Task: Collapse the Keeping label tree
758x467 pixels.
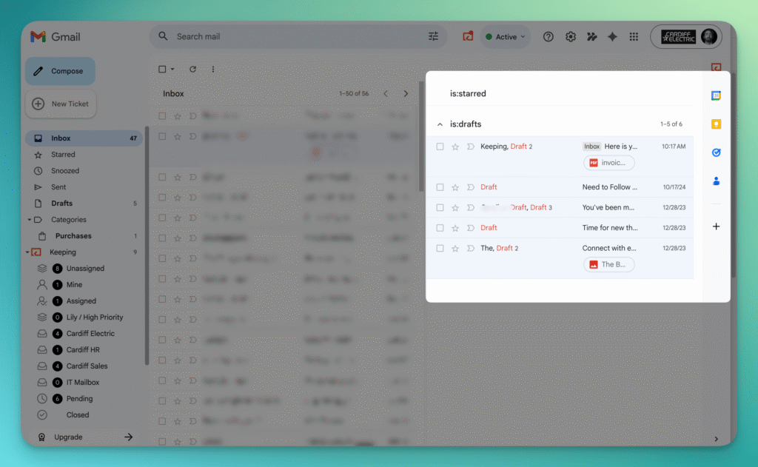Action: [x=27, y=252]
